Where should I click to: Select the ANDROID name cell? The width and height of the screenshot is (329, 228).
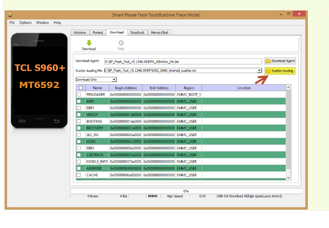point(97,168)
